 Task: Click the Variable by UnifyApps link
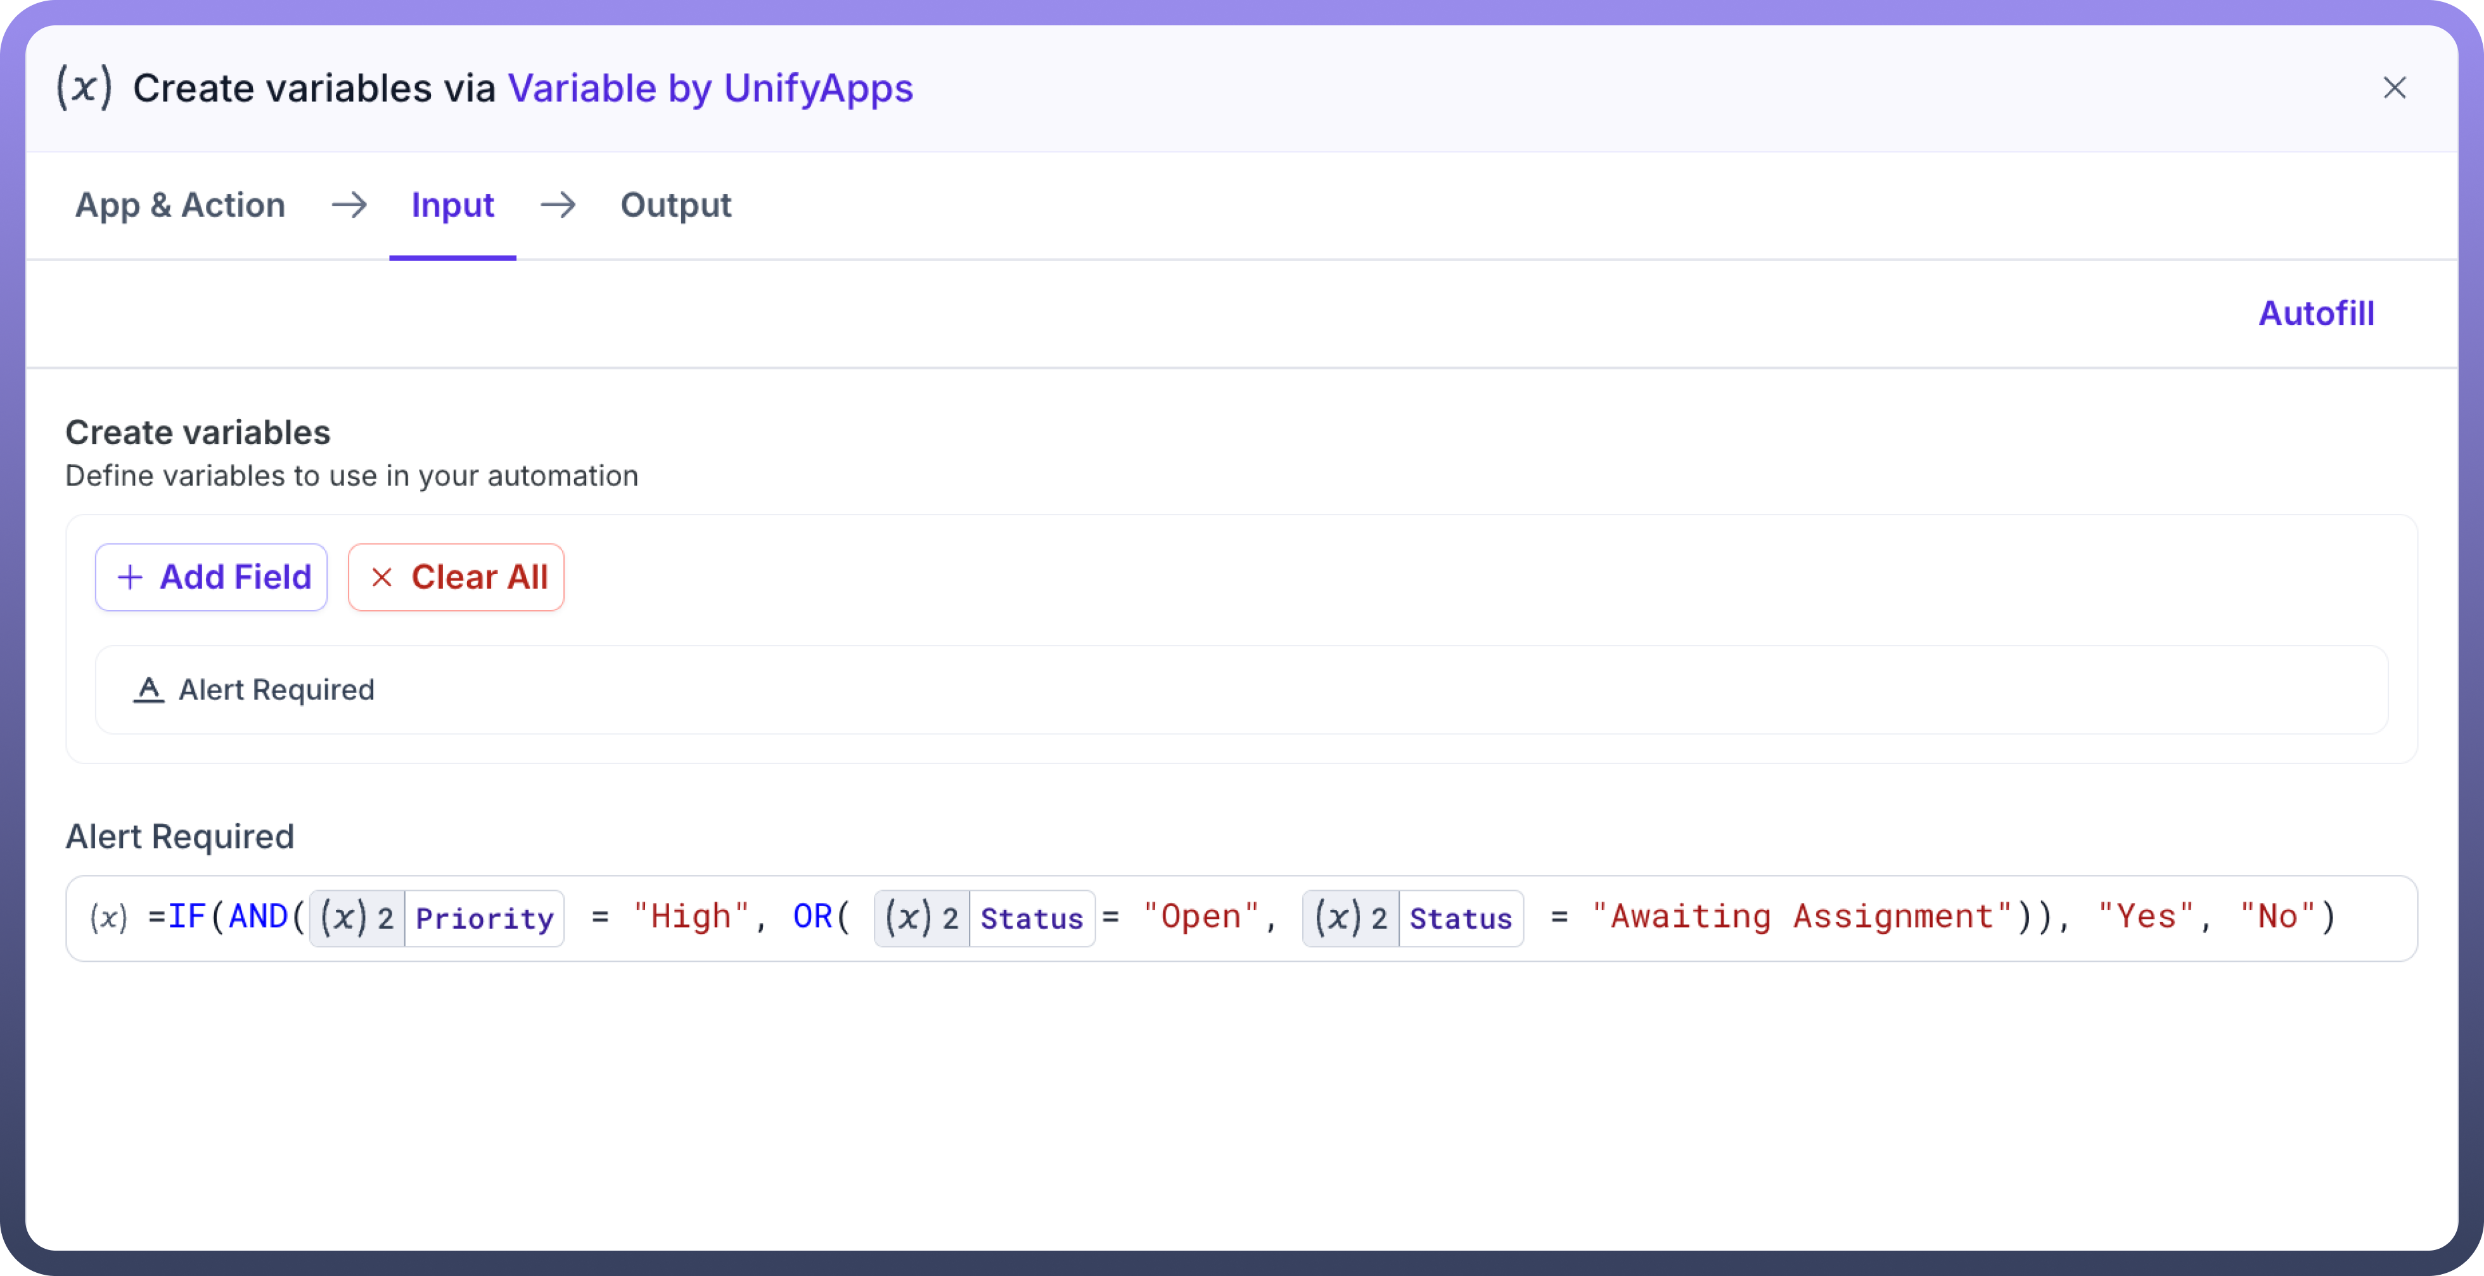pyautogui.click(x=710, y=88)
